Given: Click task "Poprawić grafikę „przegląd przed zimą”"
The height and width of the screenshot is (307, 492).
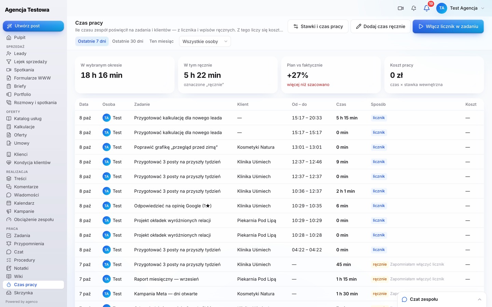Looking at the screenshot, I should pyautogui.click(x=176, y=147).
